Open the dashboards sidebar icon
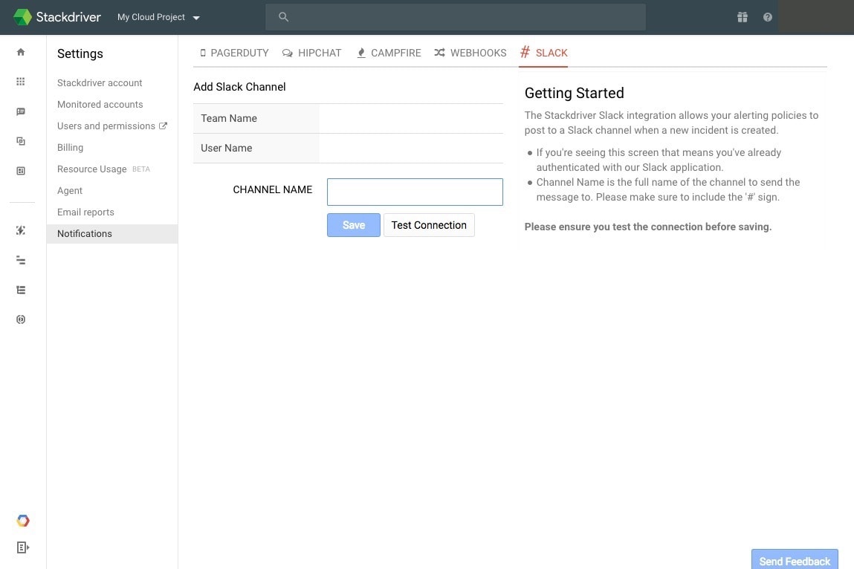 pos(21,171)
